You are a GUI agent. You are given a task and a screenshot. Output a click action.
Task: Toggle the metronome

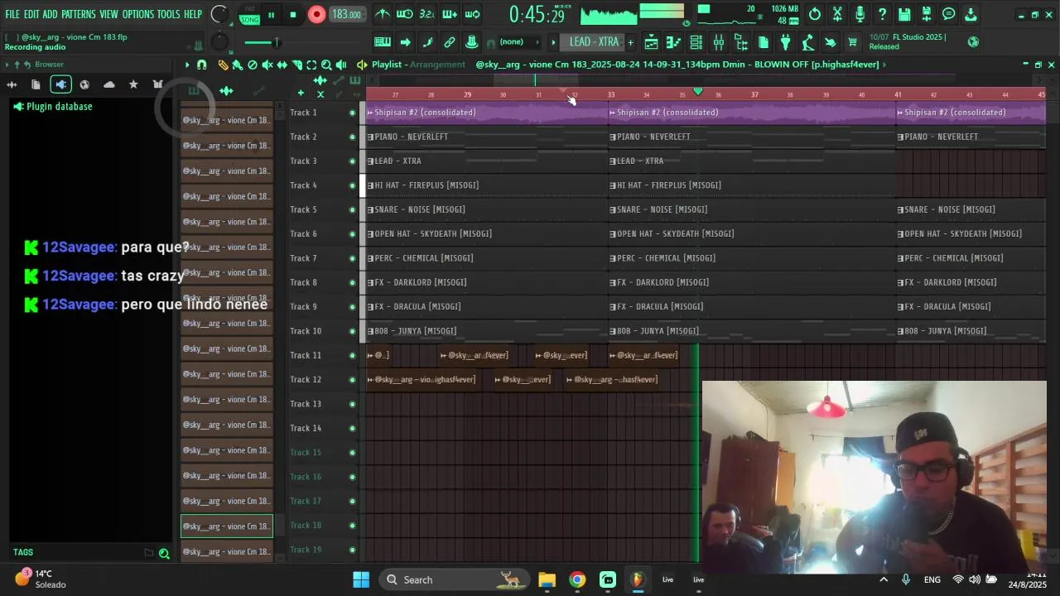pyautogui.click(x=383, y=14)
